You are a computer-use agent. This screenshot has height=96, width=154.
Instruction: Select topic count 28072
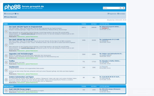click(x=84, y=27)
